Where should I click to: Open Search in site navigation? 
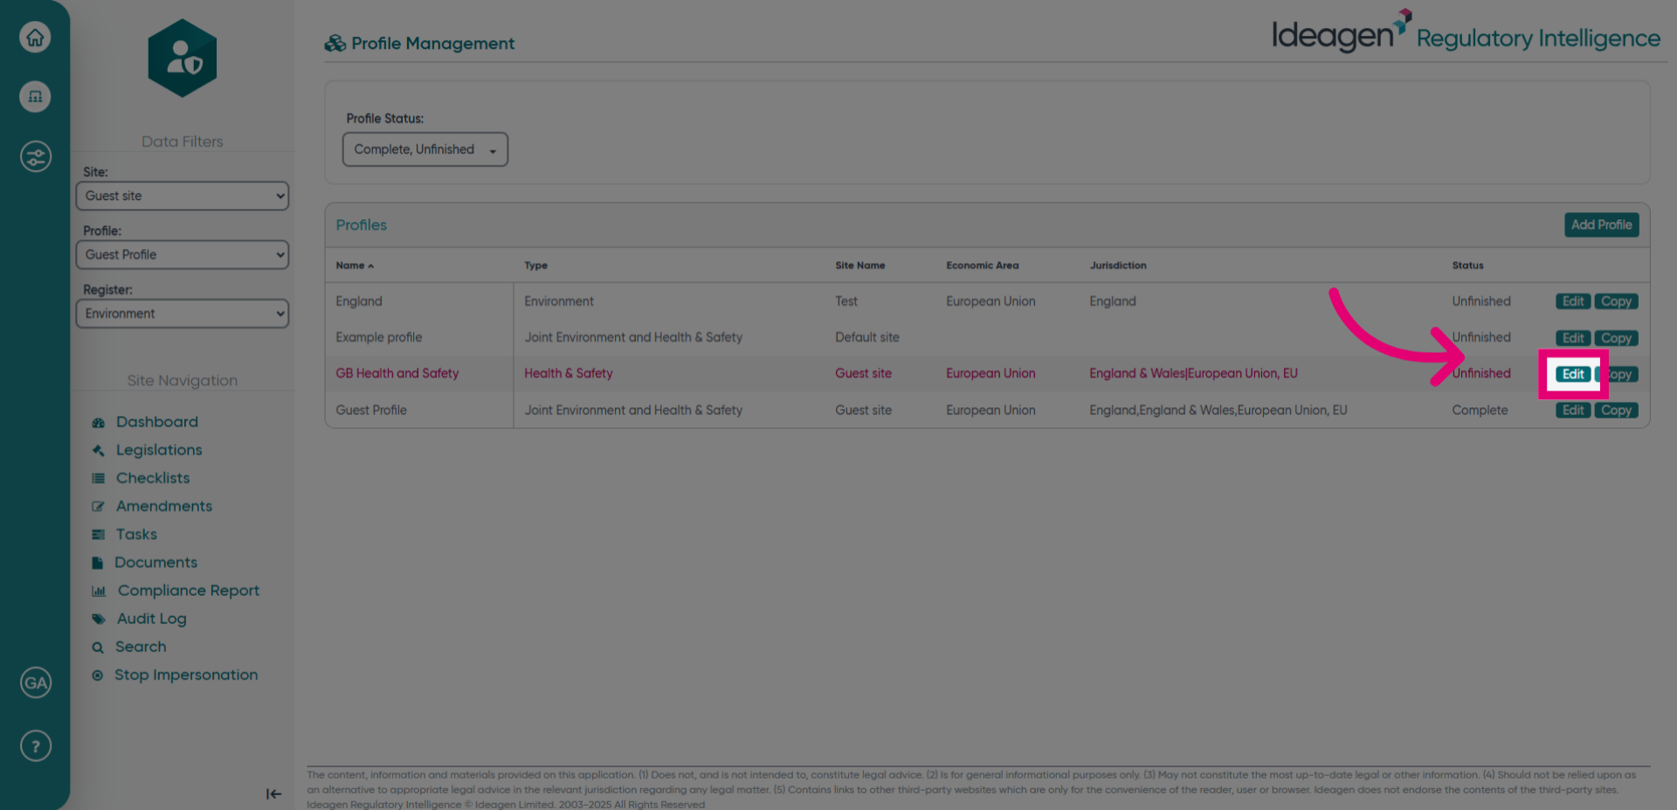point(141,647)
